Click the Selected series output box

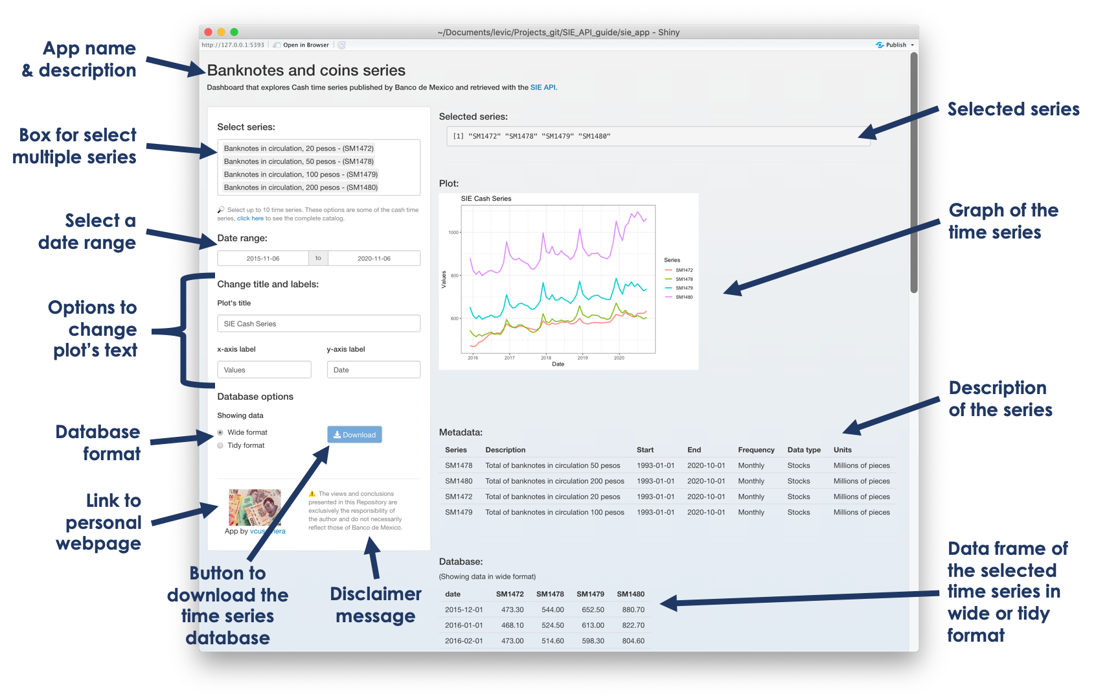[658, 136]
